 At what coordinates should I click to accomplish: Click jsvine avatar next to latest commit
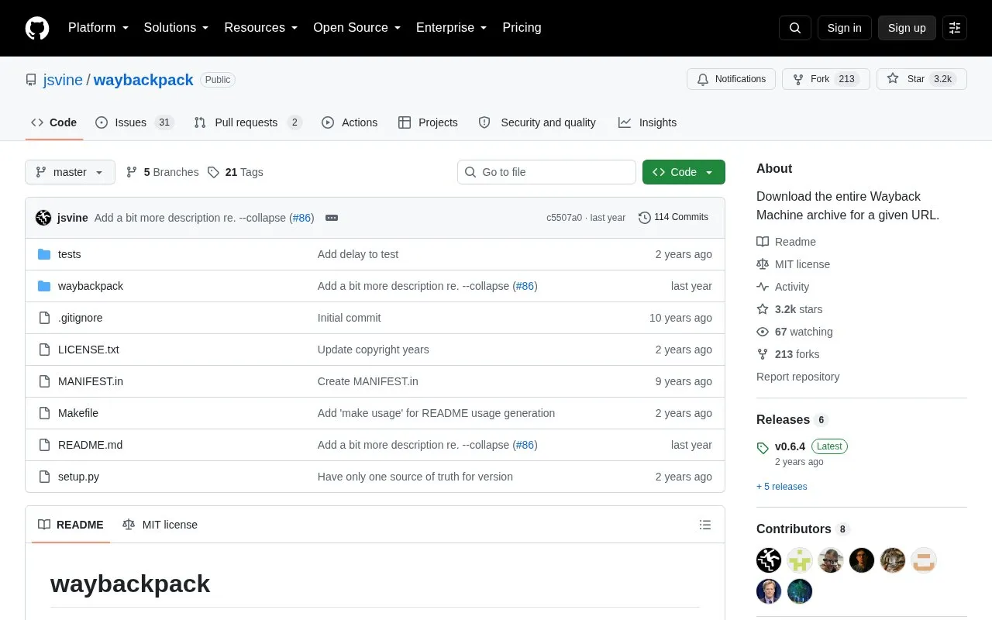coord(43,218)
